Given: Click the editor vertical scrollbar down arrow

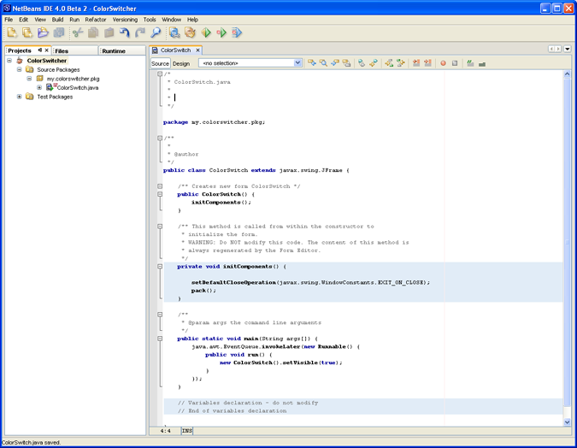Looking at the screenshot, I should pyautogui.click(x=567, y=421).
